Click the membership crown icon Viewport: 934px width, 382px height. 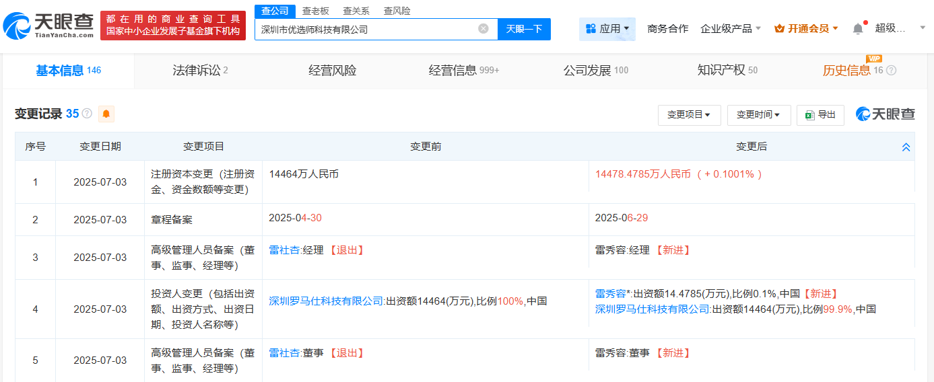[780, 28]
